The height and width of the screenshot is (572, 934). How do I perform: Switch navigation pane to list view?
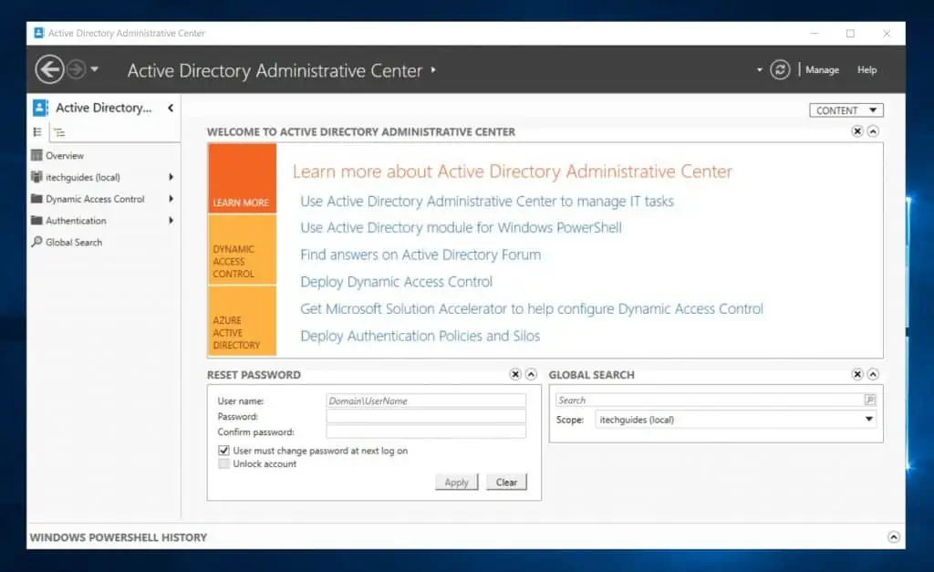(x=37, y=132)
